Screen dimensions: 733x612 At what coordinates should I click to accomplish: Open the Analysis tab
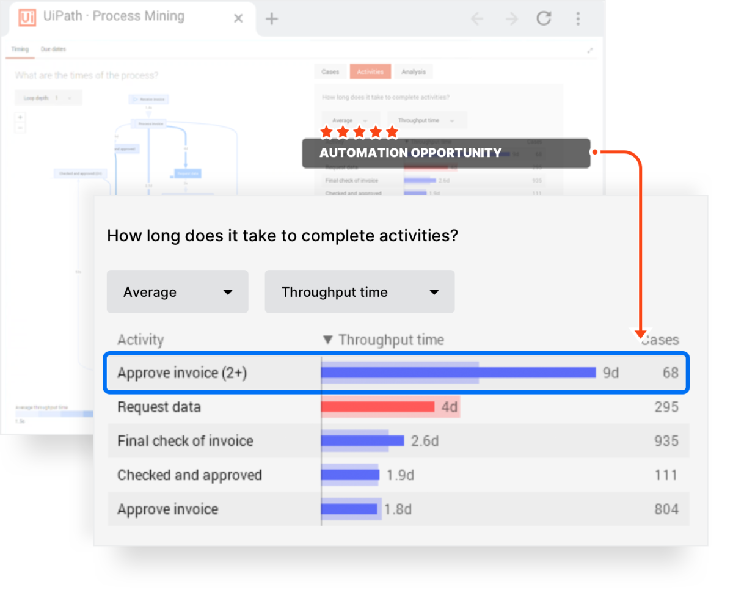(x=414, y=71)
